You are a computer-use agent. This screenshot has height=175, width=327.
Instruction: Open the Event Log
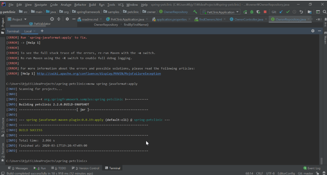312,168
